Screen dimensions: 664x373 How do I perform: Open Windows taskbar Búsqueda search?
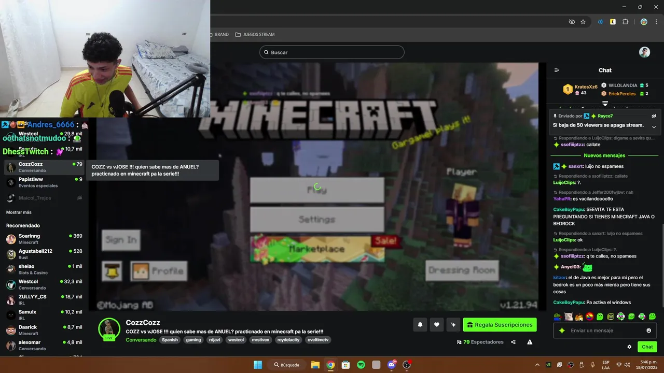point(287,365)
